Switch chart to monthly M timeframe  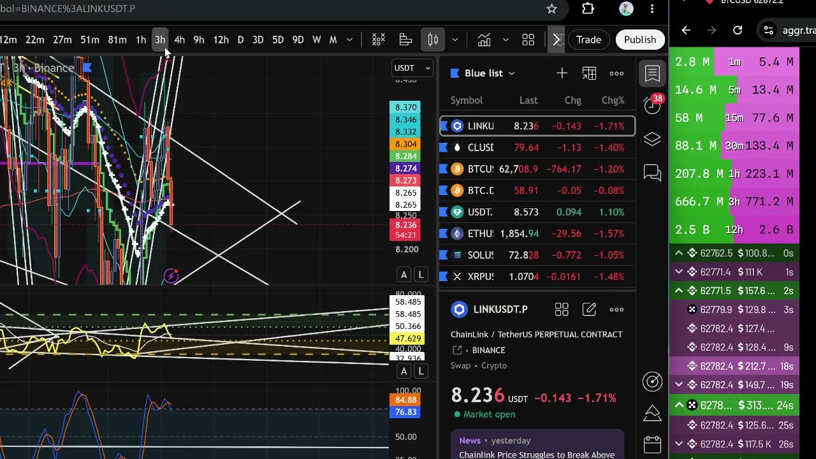tap(333, 40)
